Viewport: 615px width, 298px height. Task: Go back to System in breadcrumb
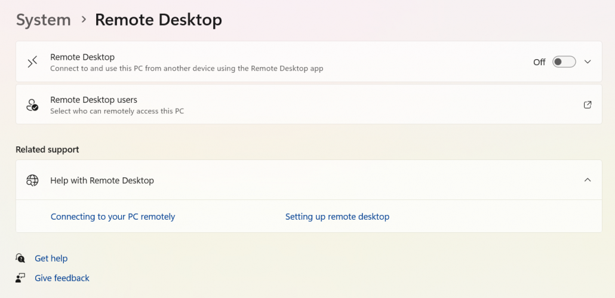pos(43,20)
